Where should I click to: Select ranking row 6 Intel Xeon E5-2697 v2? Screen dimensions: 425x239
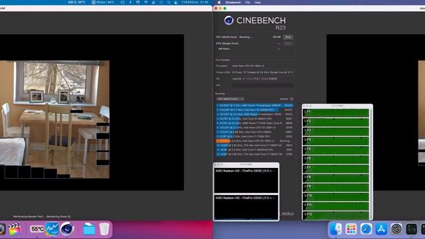pos(254,127)
